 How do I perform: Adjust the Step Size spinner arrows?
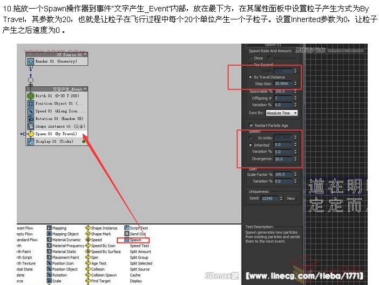(295, 84)
